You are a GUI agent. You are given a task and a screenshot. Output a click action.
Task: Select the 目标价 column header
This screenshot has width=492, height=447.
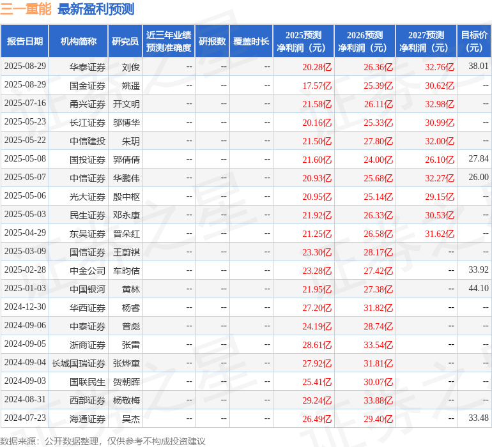click(474, 41)
